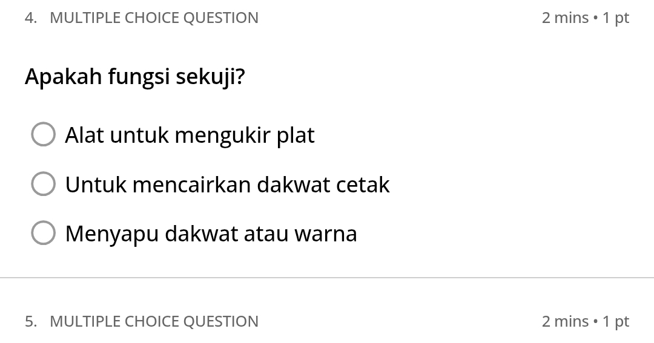Click question 5's 'MULTIPLE CHOICE QUESTION' label

pyautogui.click(x=154, y=321)
